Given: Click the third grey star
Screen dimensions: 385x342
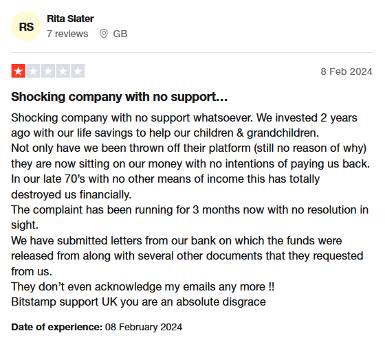Looking at the screenshot, I should tap(48, 71).
